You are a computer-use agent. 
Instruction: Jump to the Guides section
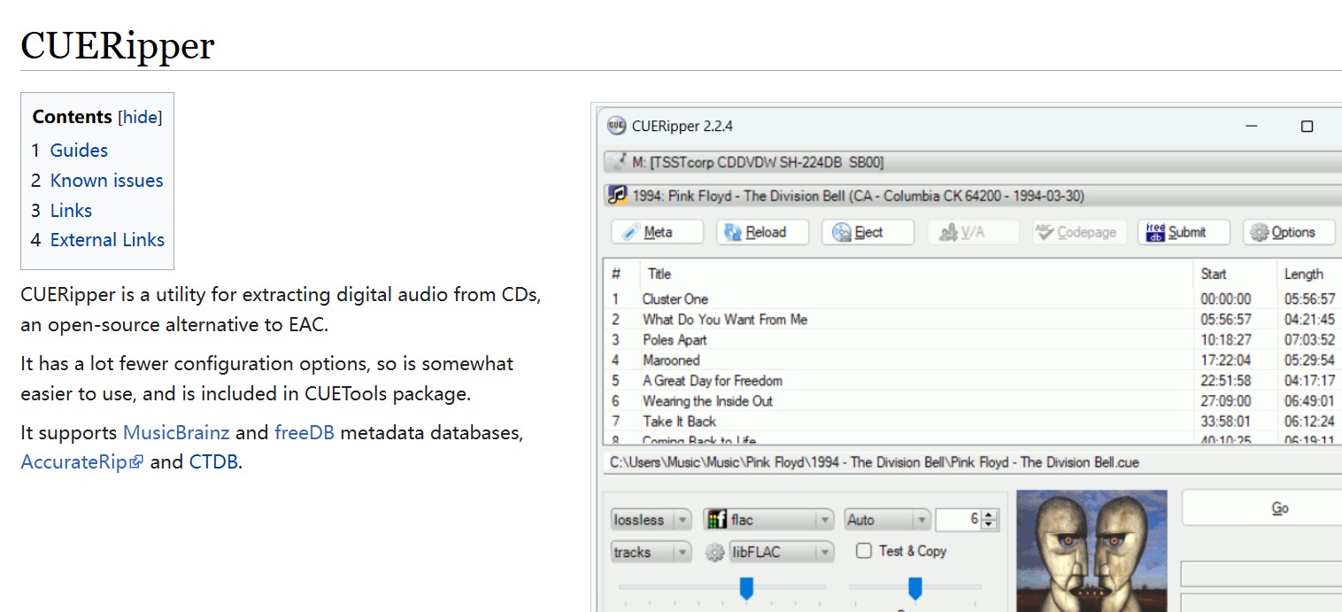tap(79, 151)
